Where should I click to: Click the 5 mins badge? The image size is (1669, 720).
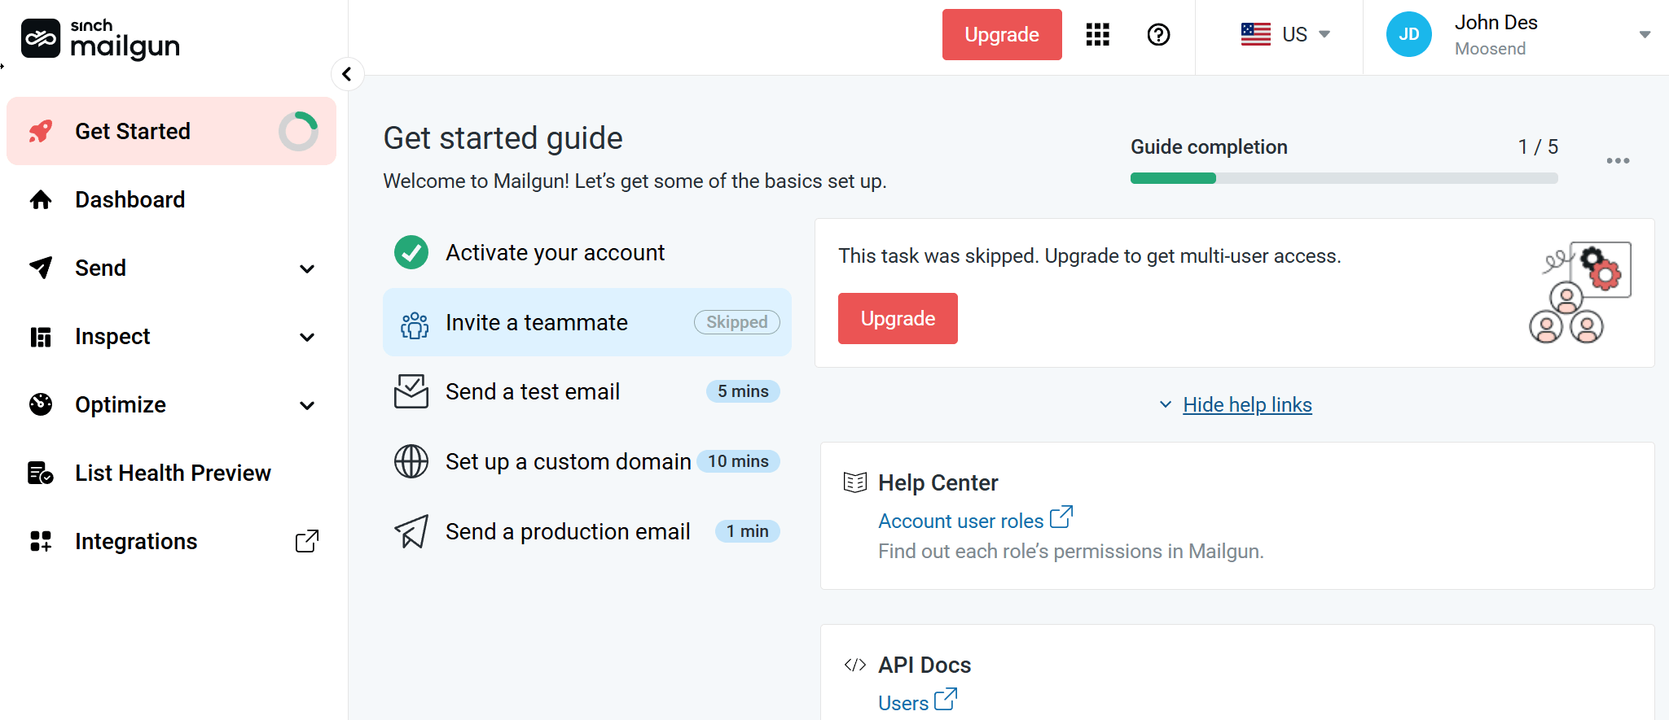pos(743,391)
